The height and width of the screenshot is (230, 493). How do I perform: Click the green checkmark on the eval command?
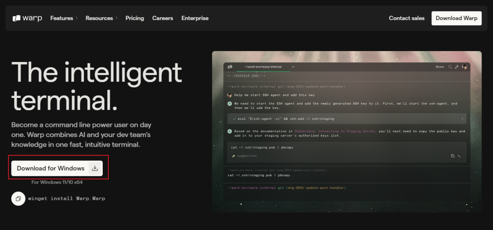234,119
